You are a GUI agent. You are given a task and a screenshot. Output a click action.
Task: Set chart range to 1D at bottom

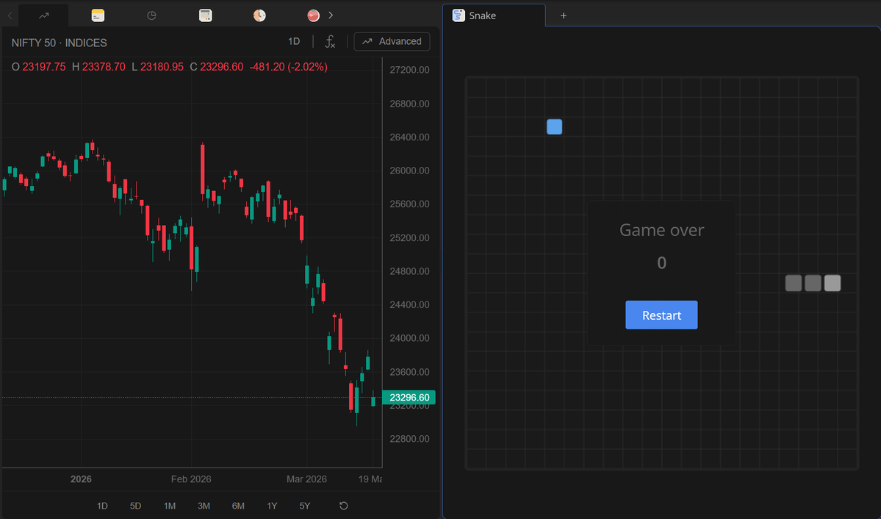pos(102,506)
